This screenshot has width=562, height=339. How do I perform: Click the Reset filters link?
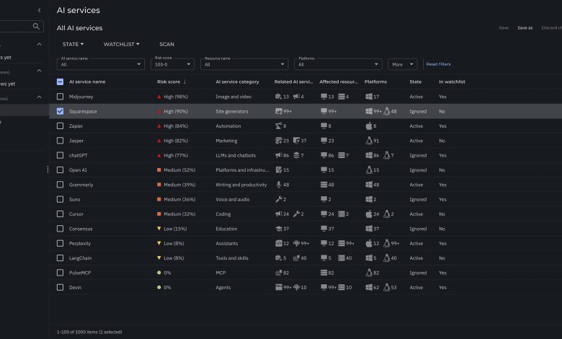(x=438, y=64)
